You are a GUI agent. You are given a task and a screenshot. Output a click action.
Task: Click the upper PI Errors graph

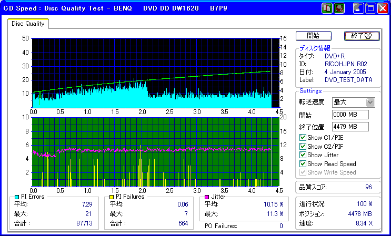(155, 73)
